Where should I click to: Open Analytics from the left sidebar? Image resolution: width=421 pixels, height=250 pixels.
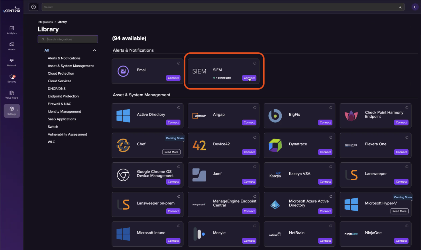pos(12,30)
